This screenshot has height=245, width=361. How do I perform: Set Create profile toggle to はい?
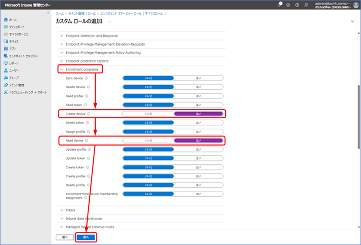(198, 176)
